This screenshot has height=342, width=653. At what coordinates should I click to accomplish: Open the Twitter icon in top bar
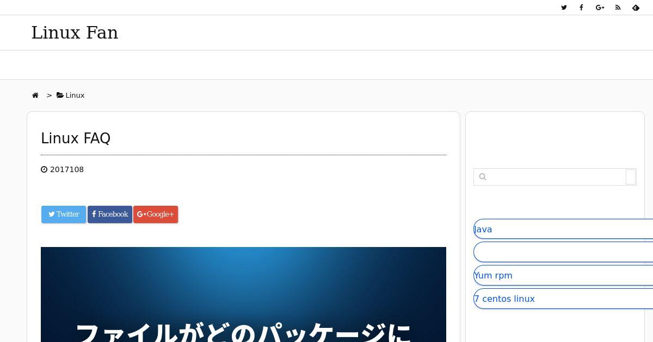(x=564, y=8)
